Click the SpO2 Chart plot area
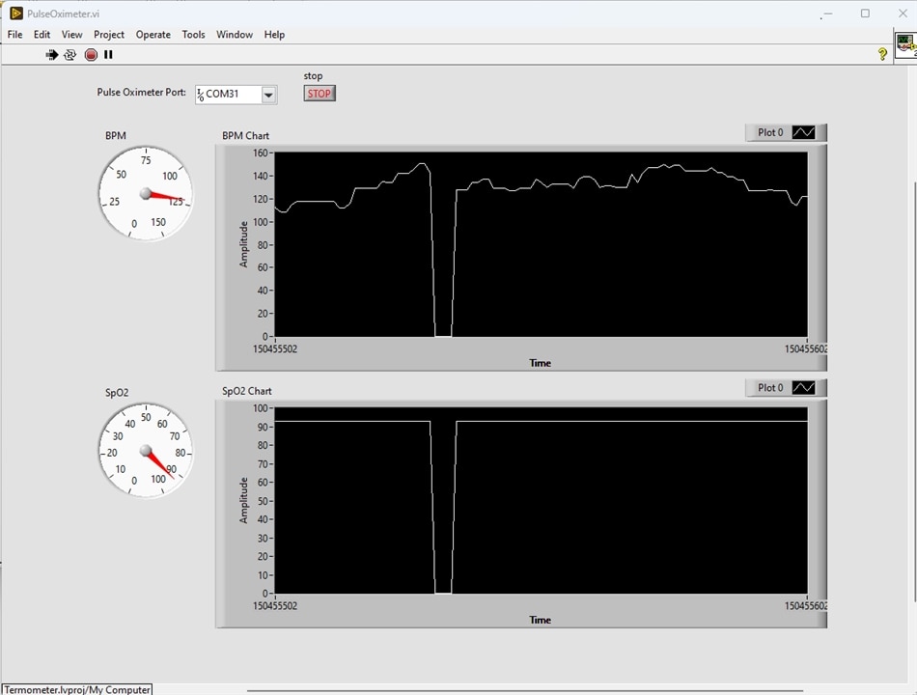The height and width of the screenshot is (695, 917). point(541,501)
